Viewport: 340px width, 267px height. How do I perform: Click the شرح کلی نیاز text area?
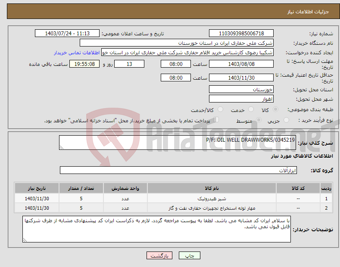click(178, 143)
